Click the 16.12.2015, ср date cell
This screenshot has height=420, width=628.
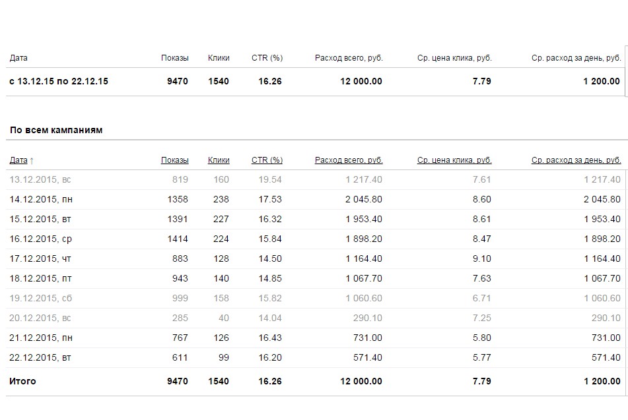click(40, 239)
